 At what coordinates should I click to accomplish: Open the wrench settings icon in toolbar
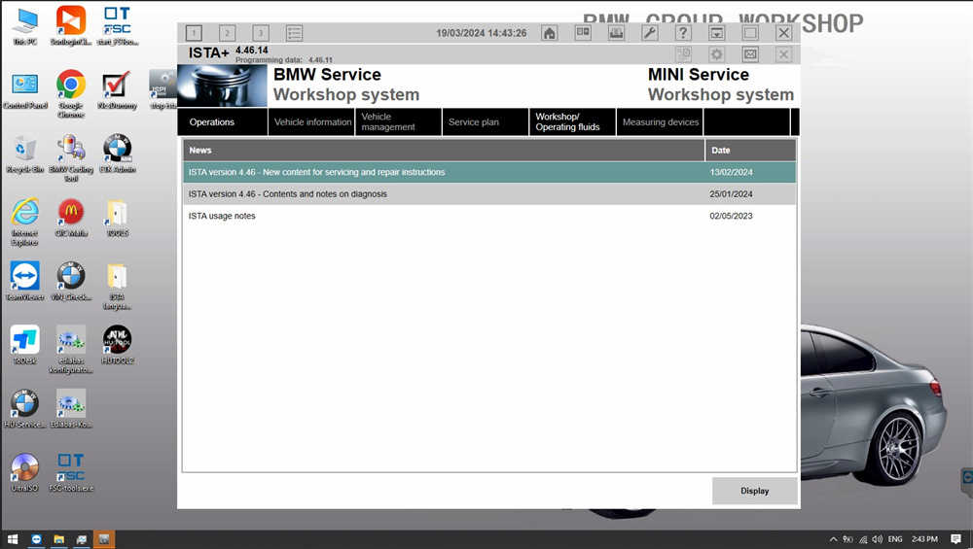pos(650,33)
